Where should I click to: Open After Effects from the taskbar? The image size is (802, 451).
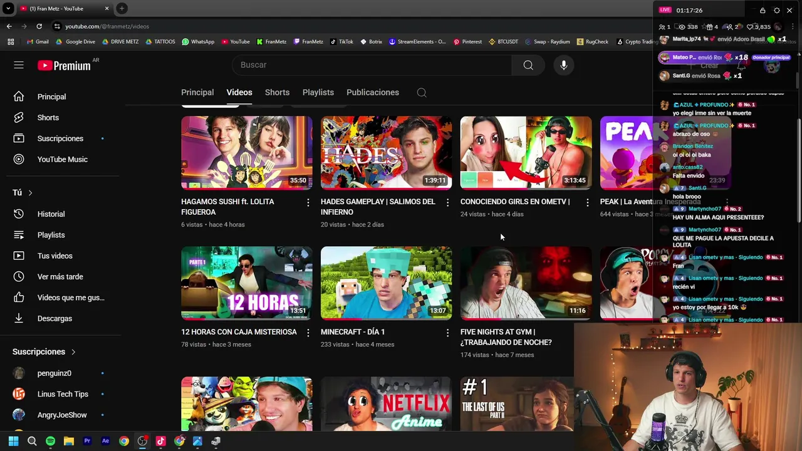click(105, 441)
